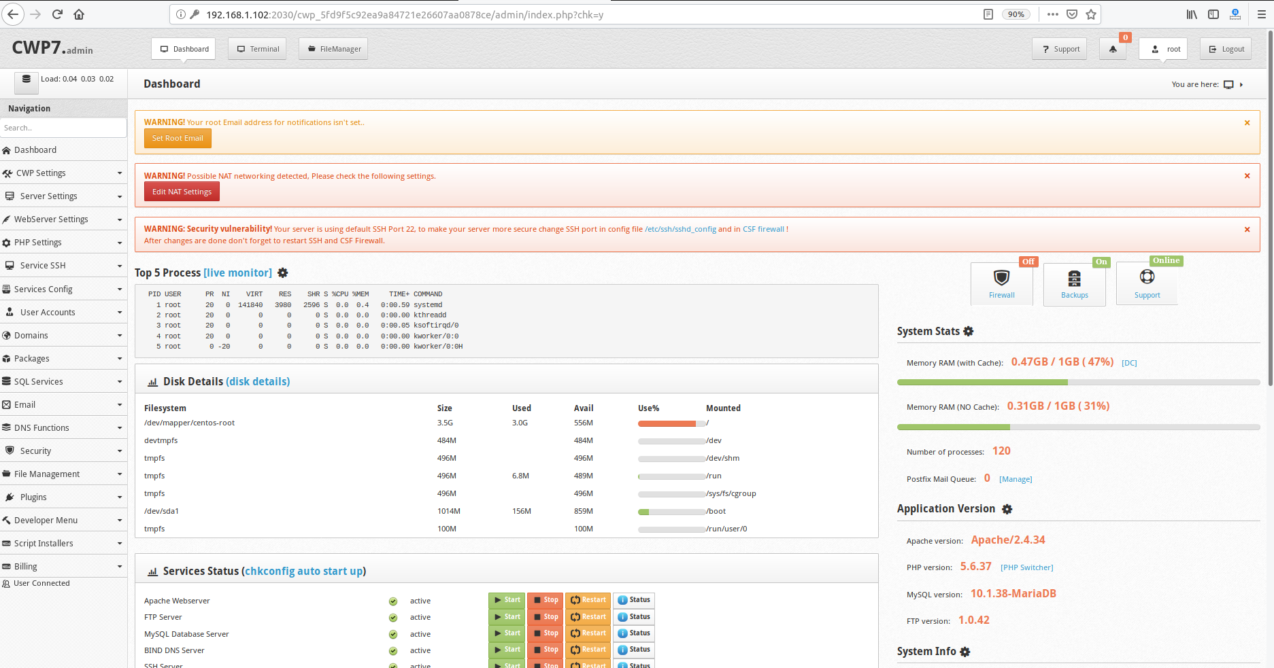The height and width of the screenshot is (668, 1274).
Task: Close the NAT networking warning
Action: click(1247, 176)
